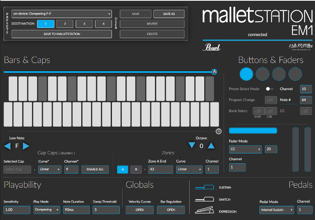Click the Pedals Channel field

point(305,210)
